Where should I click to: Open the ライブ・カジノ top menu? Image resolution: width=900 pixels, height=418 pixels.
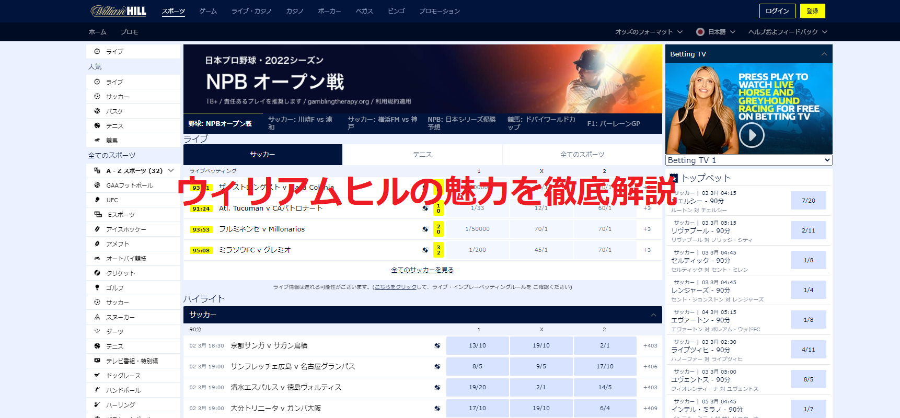point(251,11)
